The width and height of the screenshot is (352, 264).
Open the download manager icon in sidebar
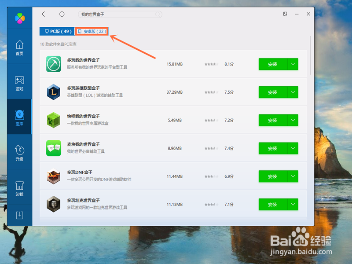click(19, 215)
